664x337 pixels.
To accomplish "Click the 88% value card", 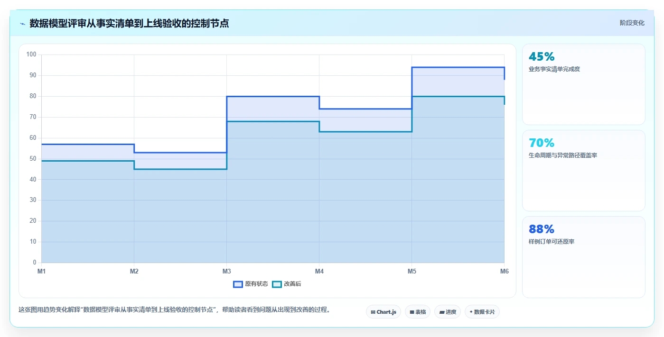I will pyautogui.click(x=583, y=257).
